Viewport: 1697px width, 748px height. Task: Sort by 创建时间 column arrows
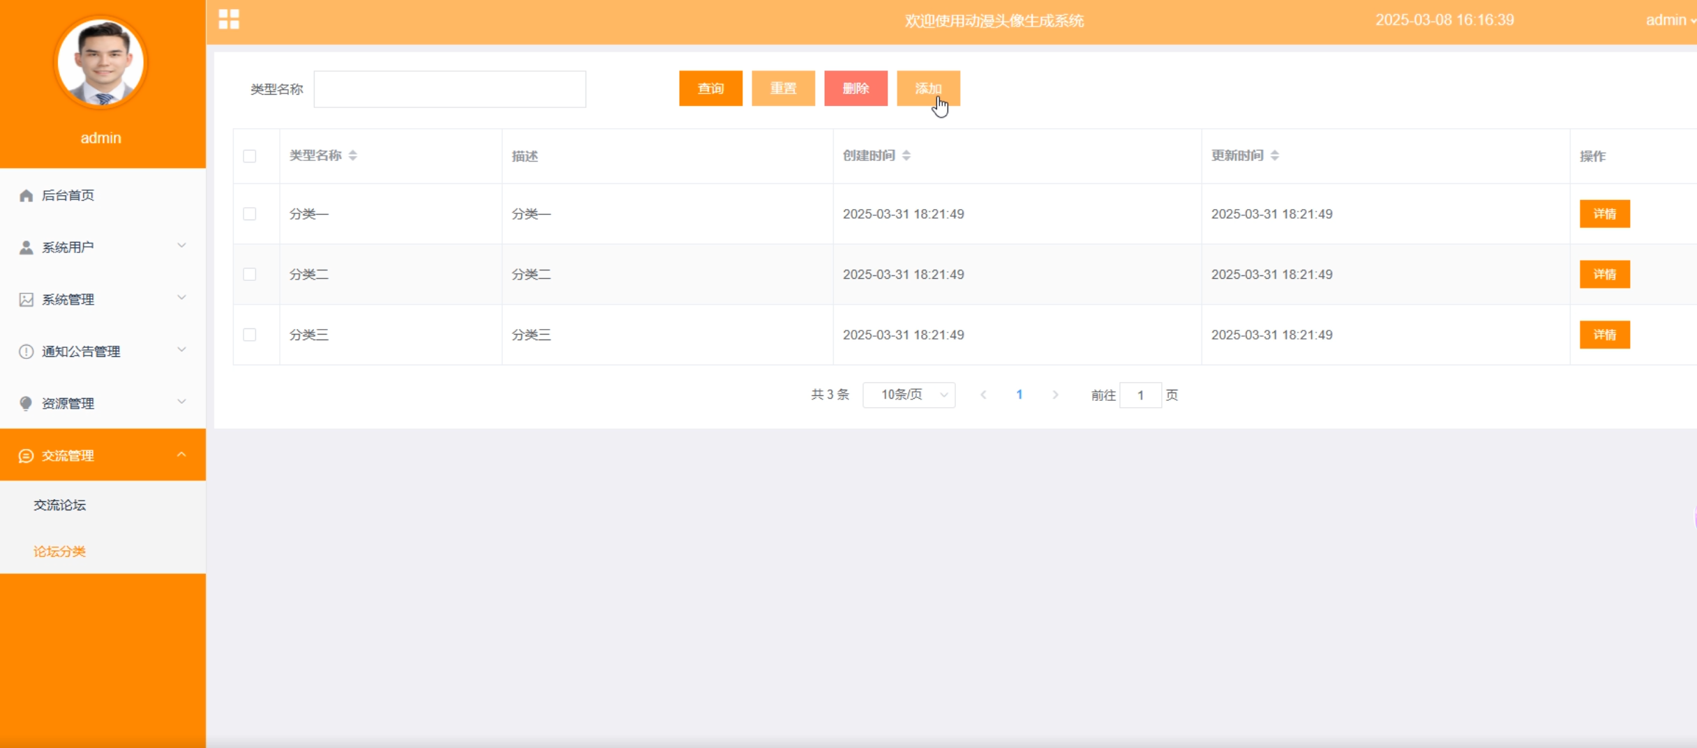pos(906,155)
